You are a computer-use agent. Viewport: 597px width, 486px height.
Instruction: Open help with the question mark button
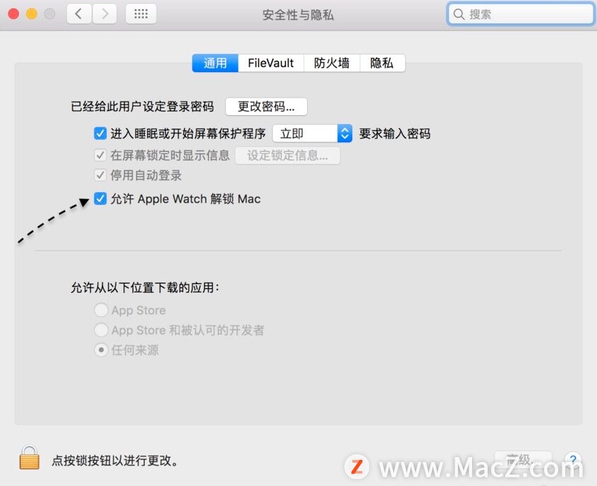click(573, 459)
